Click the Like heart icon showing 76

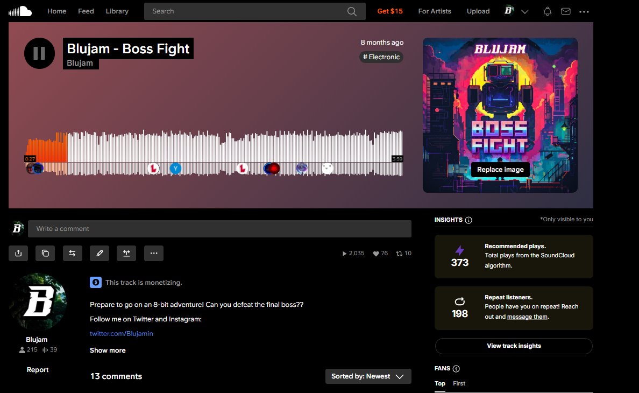click(x=380, y=253)
